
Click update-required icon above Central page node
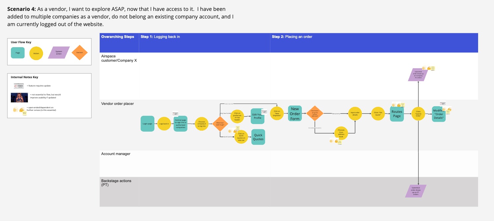click(x=176, y=114)
